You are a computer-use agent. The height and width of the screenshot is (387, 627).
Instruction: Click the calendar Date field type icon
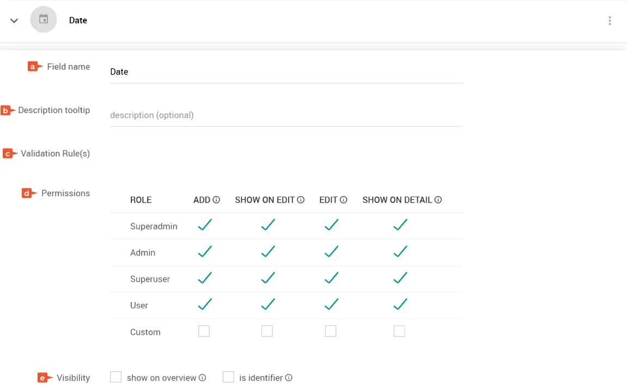pos(44,20)
